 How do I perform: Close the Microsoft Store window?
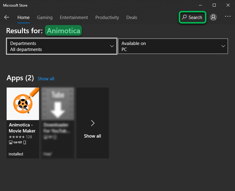(x=228, y=5)
